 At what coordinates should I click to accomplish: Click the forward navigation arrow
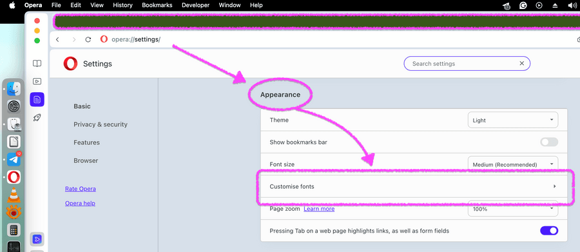coord(74,39)
